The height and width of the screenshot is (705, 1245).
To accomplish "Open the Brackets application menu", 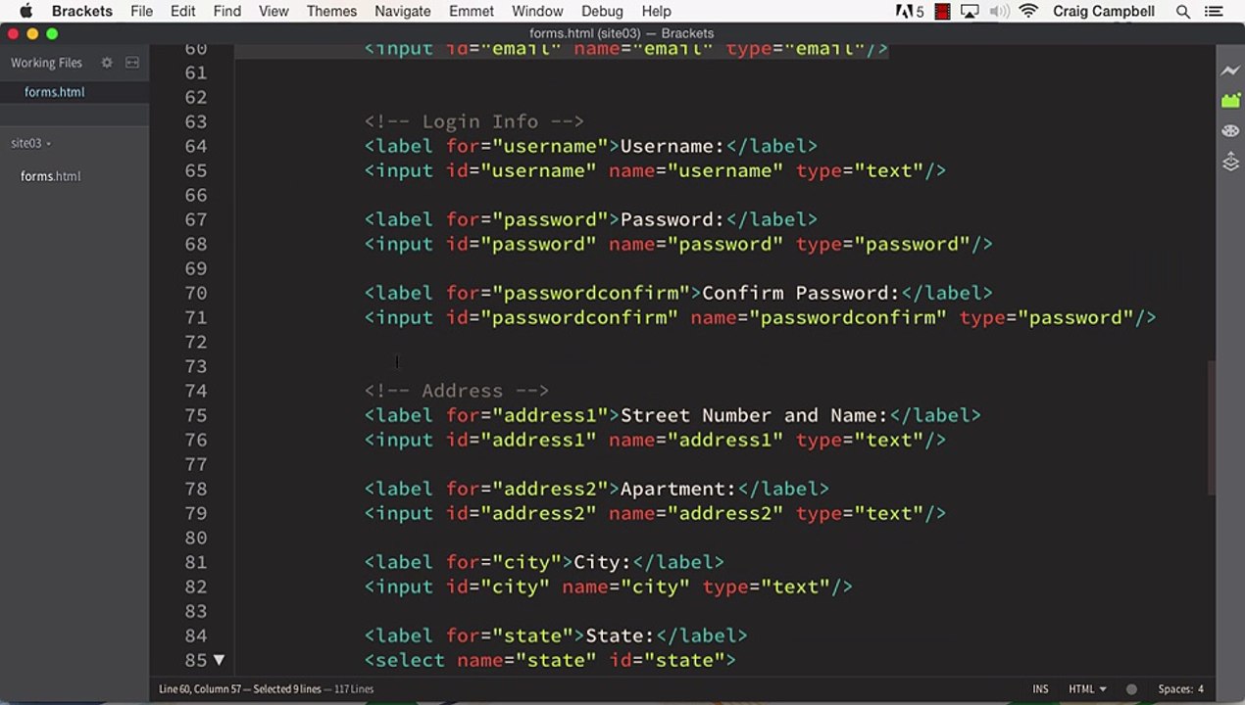I will 82,12.
